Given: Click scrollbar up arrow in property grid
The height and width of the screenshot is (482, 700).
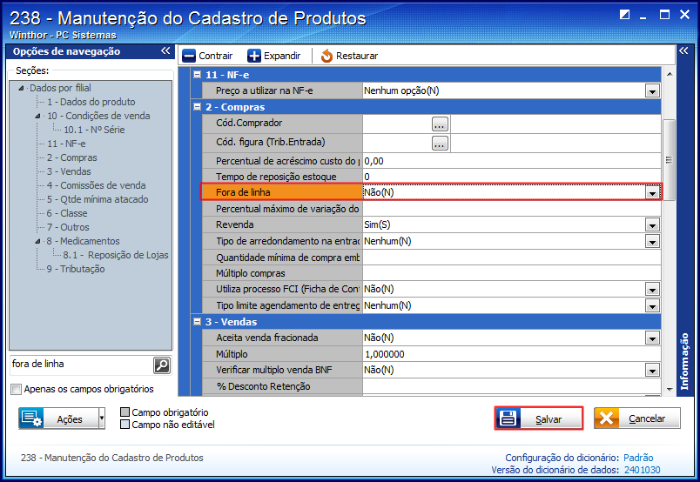Looking at the screenshot, I should 669,74.
